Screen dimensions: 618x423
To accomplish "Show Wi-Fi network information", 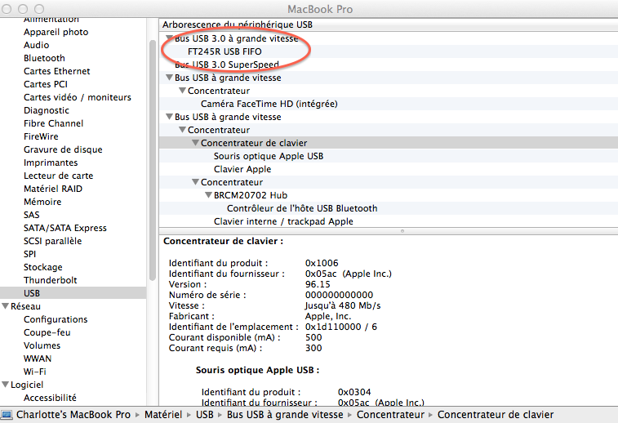I will pyautogui.click(x=35, y=372).
